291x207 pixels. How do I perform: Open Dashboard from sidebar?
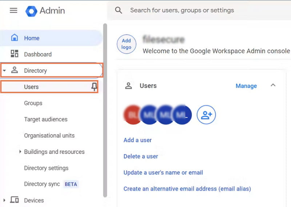[x=51, y=54]
